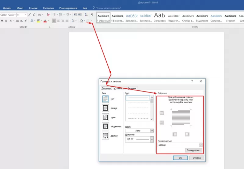Click the yellow text highlight icon
Viewport: 244px width, 169px height.
click(38, 21)
